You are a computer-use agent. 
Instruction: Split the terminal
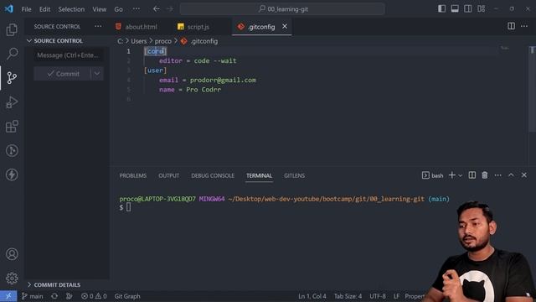[472, 175]
